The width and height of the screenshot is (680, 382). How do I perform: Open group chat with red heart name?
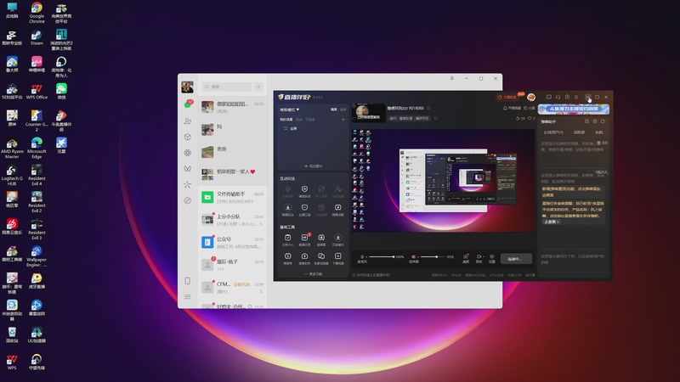pyautogui.click(x=232, y=175)
